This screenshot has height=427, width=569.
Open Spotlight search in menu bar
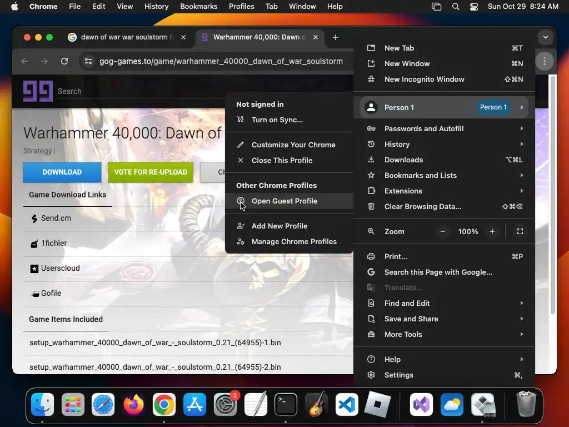[456, 7]
